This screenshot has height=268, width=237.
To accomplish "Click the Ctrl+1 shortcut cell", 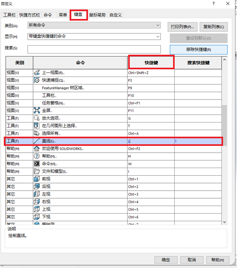I will pos(151,179).
